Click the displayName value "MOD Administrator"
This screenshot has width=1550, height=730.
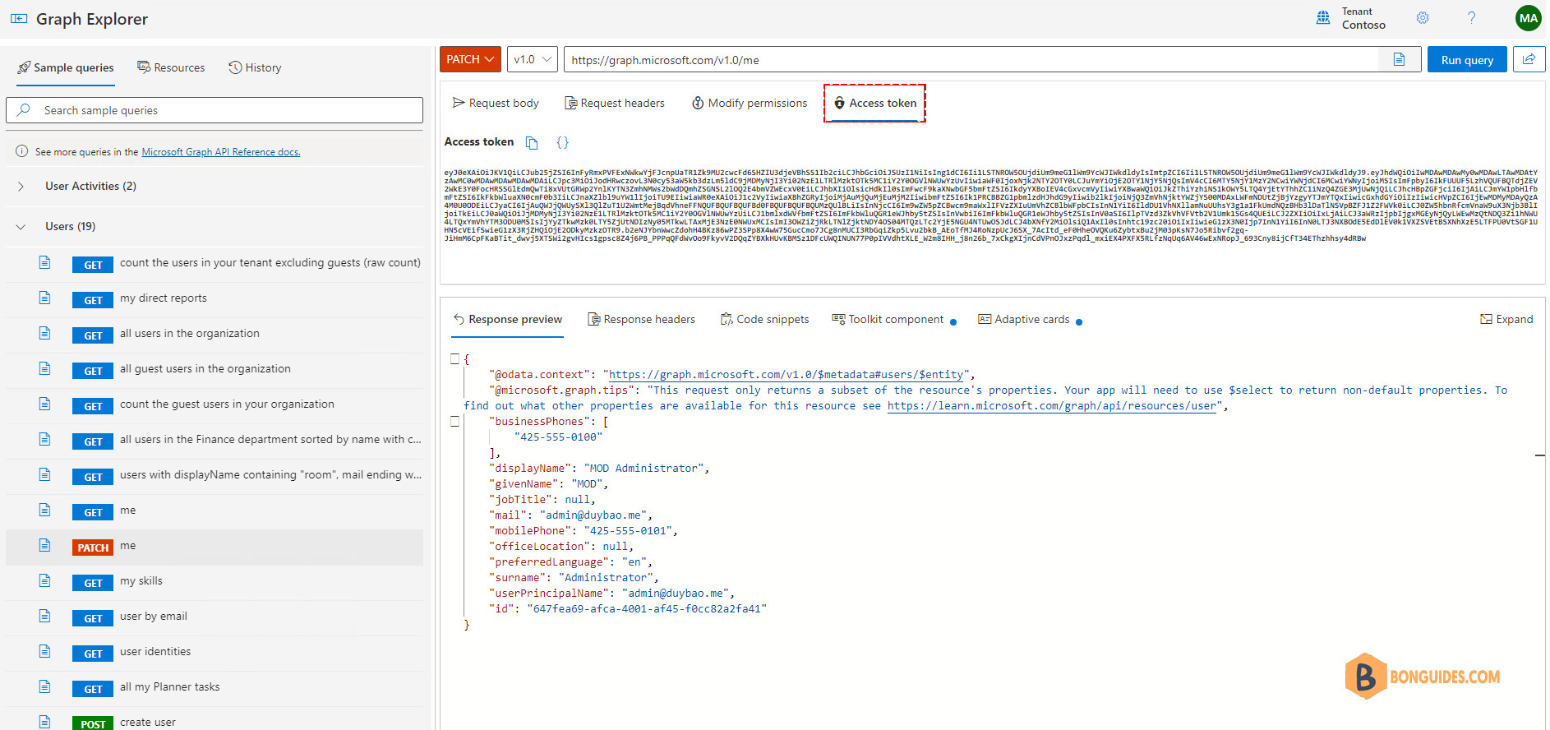tap(644, 468)
